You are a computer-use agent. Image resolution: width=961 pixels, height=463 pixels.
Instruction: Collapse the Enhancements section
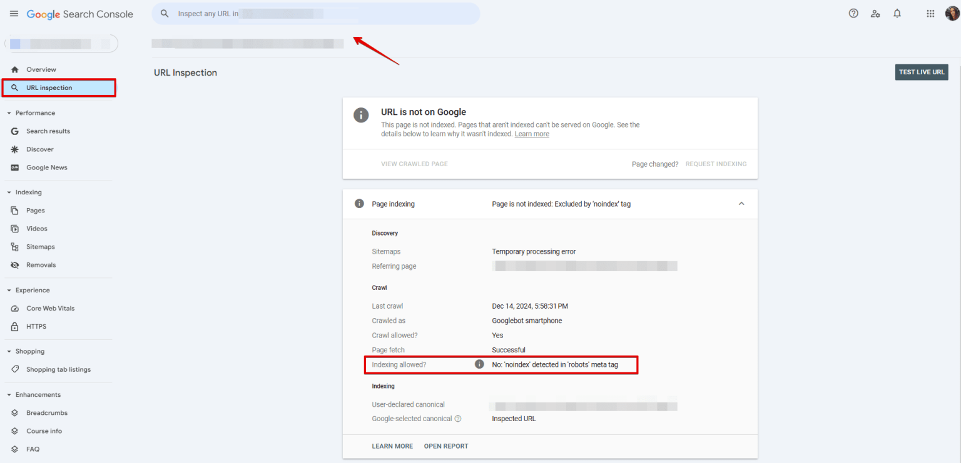8,394
